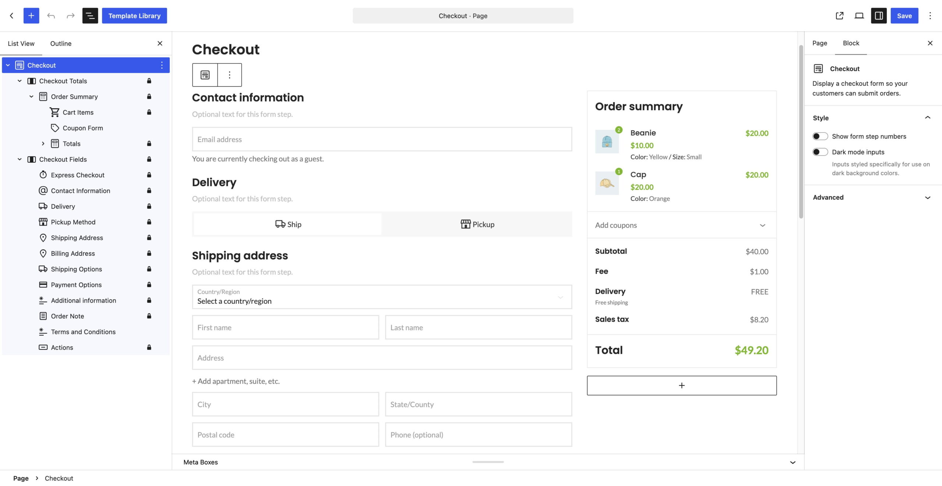942x486 pixels.
Task: Click the Meta Boxes resize handle
Action: [488, 462]
